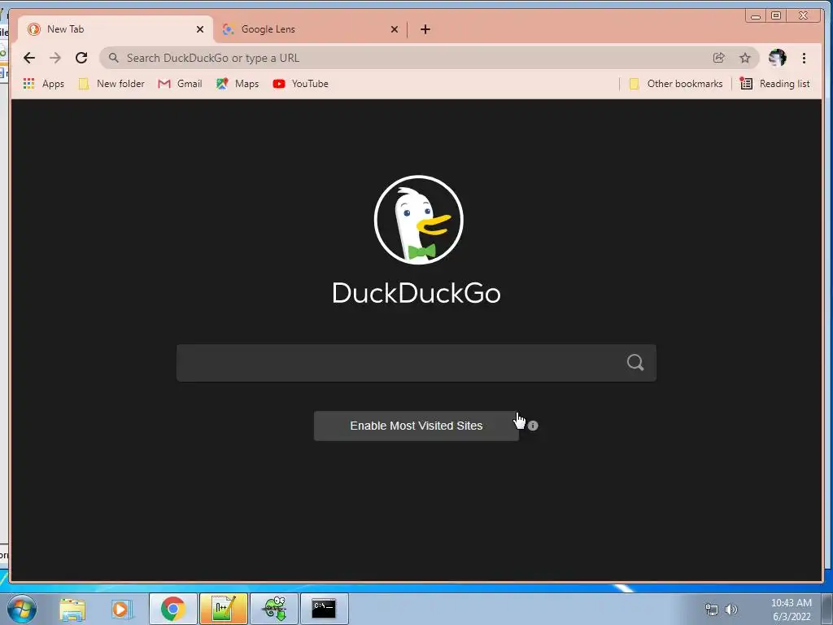
Task: Maximize the Chrome window
Action: tap(776, 16)
